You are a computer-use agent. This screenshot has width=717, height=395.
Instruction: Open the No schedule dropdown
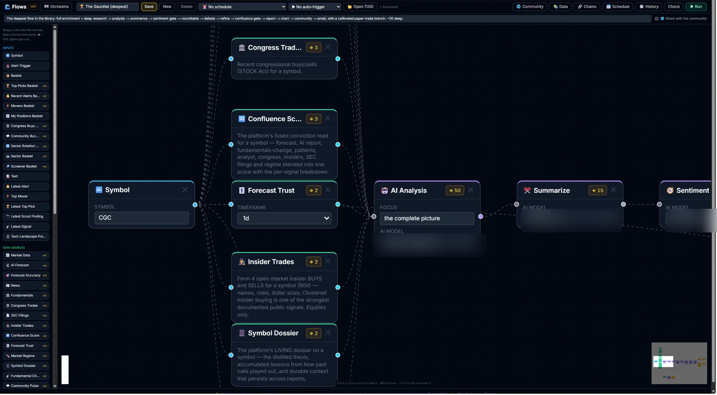click(x=242, y=7)
